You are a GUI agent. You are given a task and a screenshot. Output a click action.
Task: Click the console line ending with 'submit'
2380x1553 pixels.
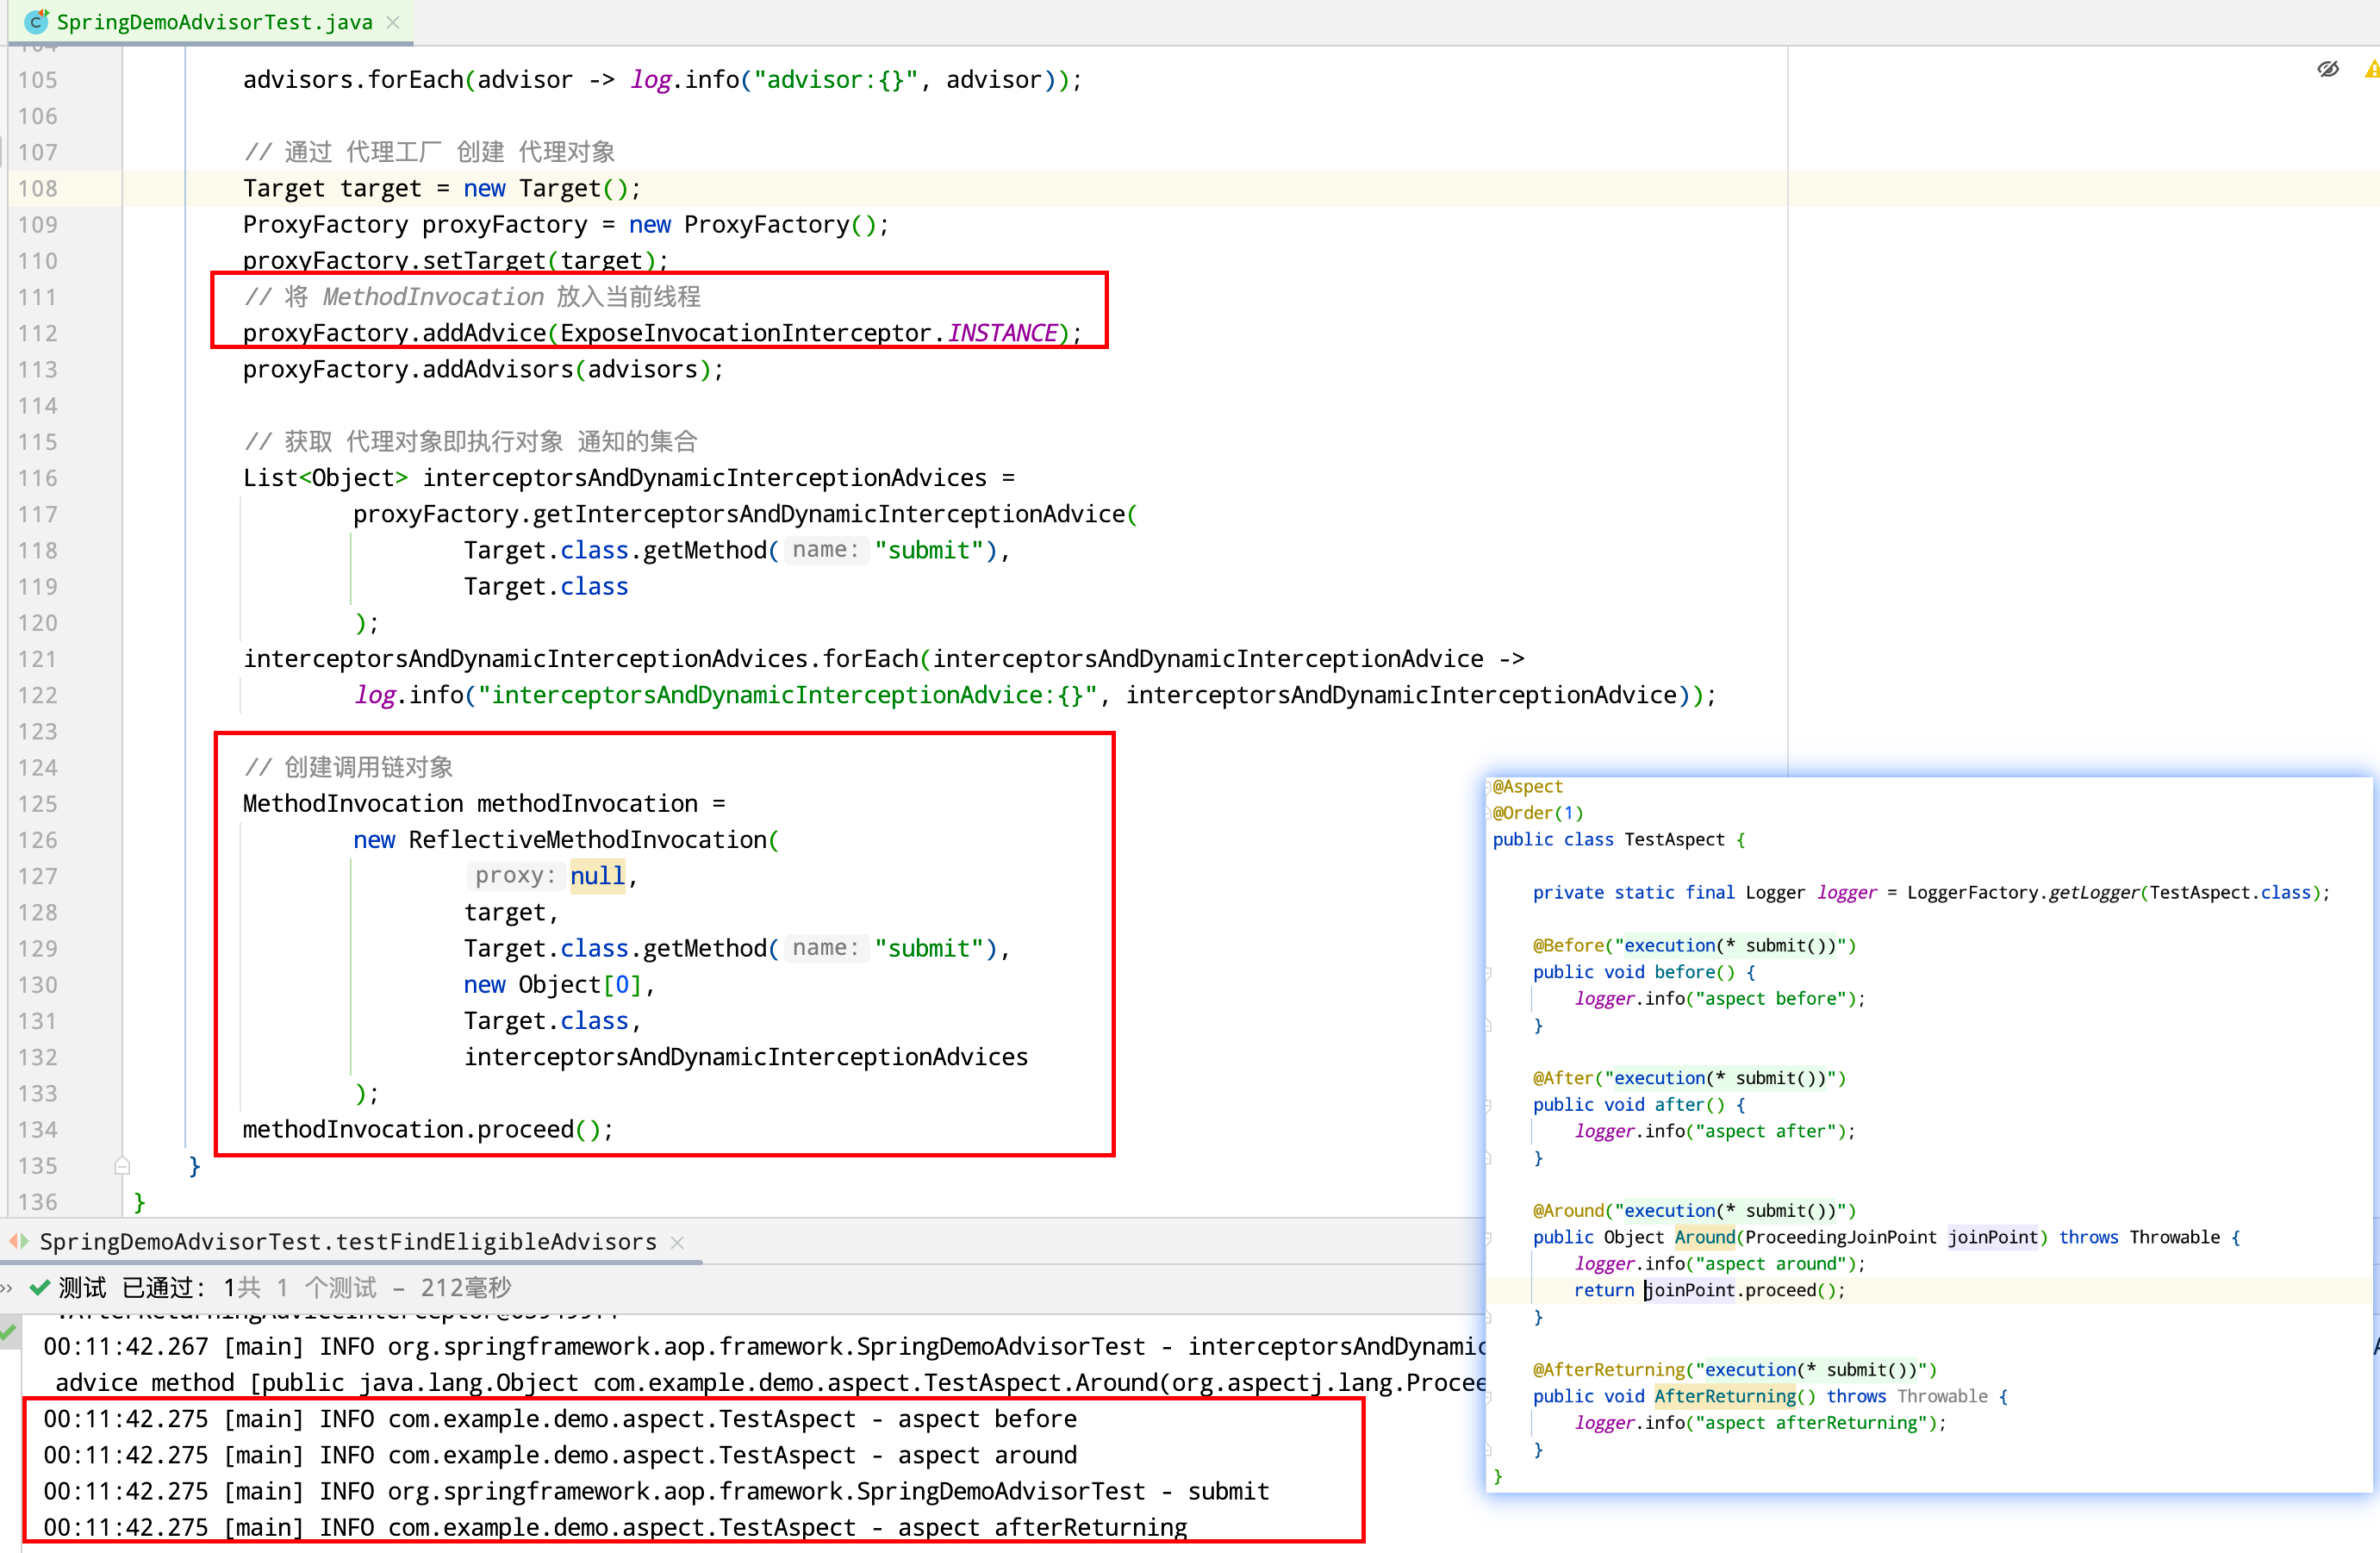coord(656,1490)
